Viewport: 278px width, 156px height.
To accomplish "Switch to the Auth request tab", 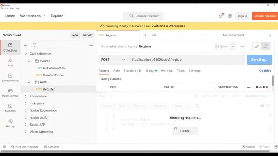I will pos(116,71).
